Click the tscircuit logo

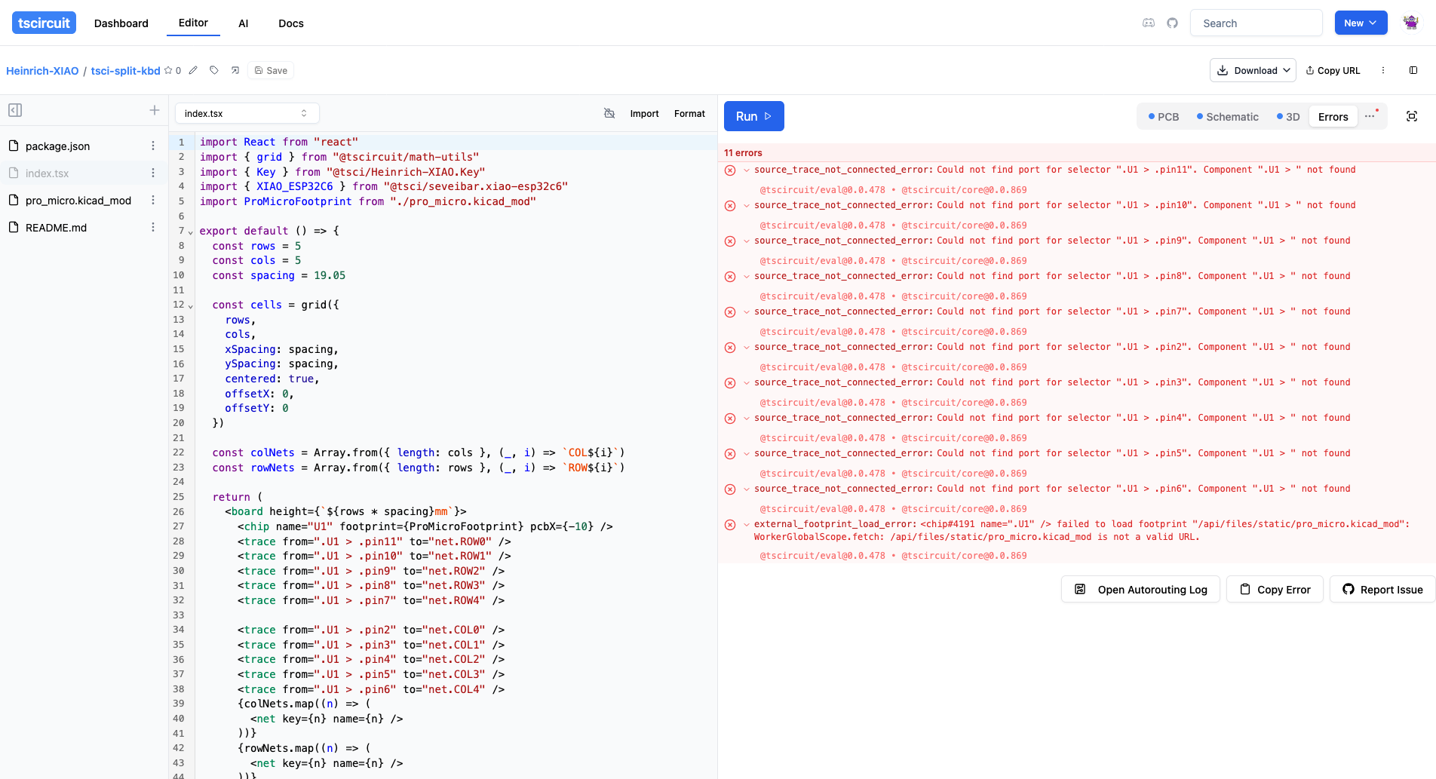(44, 23)
